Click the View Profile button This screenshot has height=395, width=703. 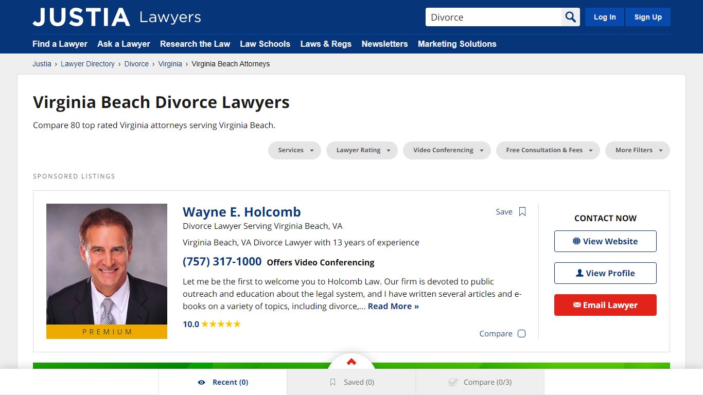coord(605,273)
